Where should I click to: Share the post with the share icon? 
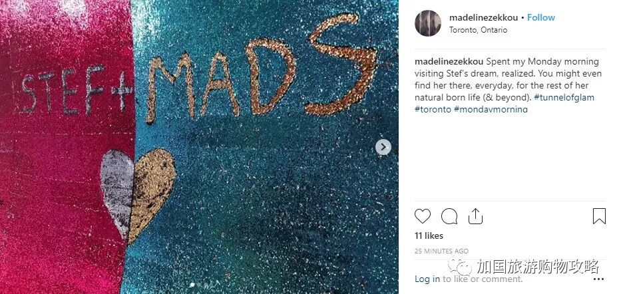coord(475,216)
